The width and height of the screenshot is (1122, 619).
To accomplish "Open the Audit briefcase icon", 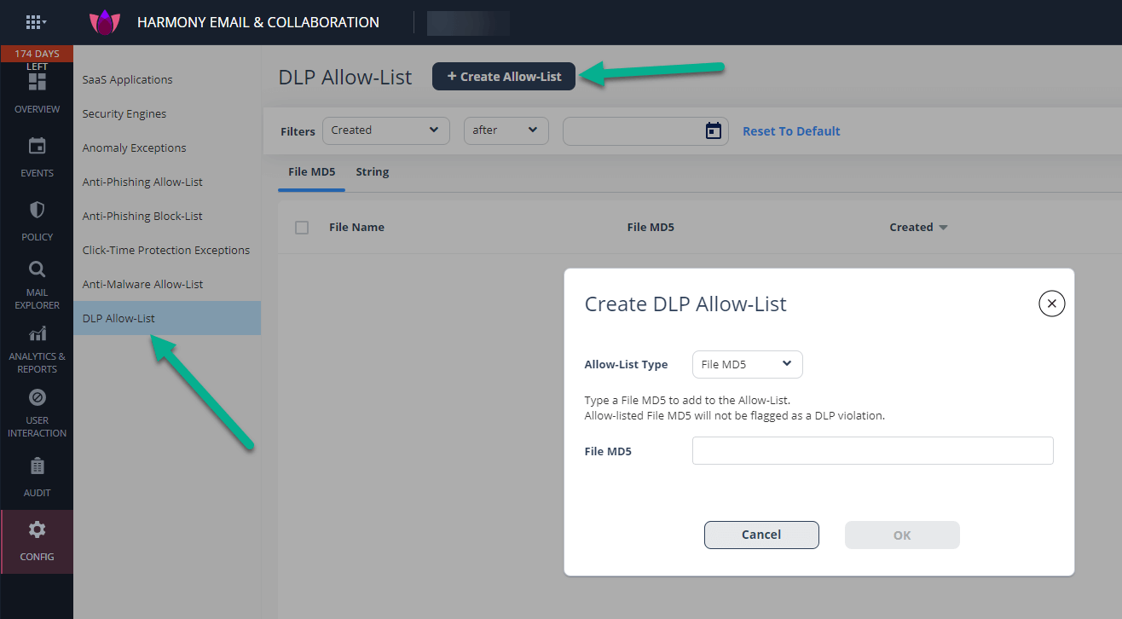I will [x=37, y=466].
